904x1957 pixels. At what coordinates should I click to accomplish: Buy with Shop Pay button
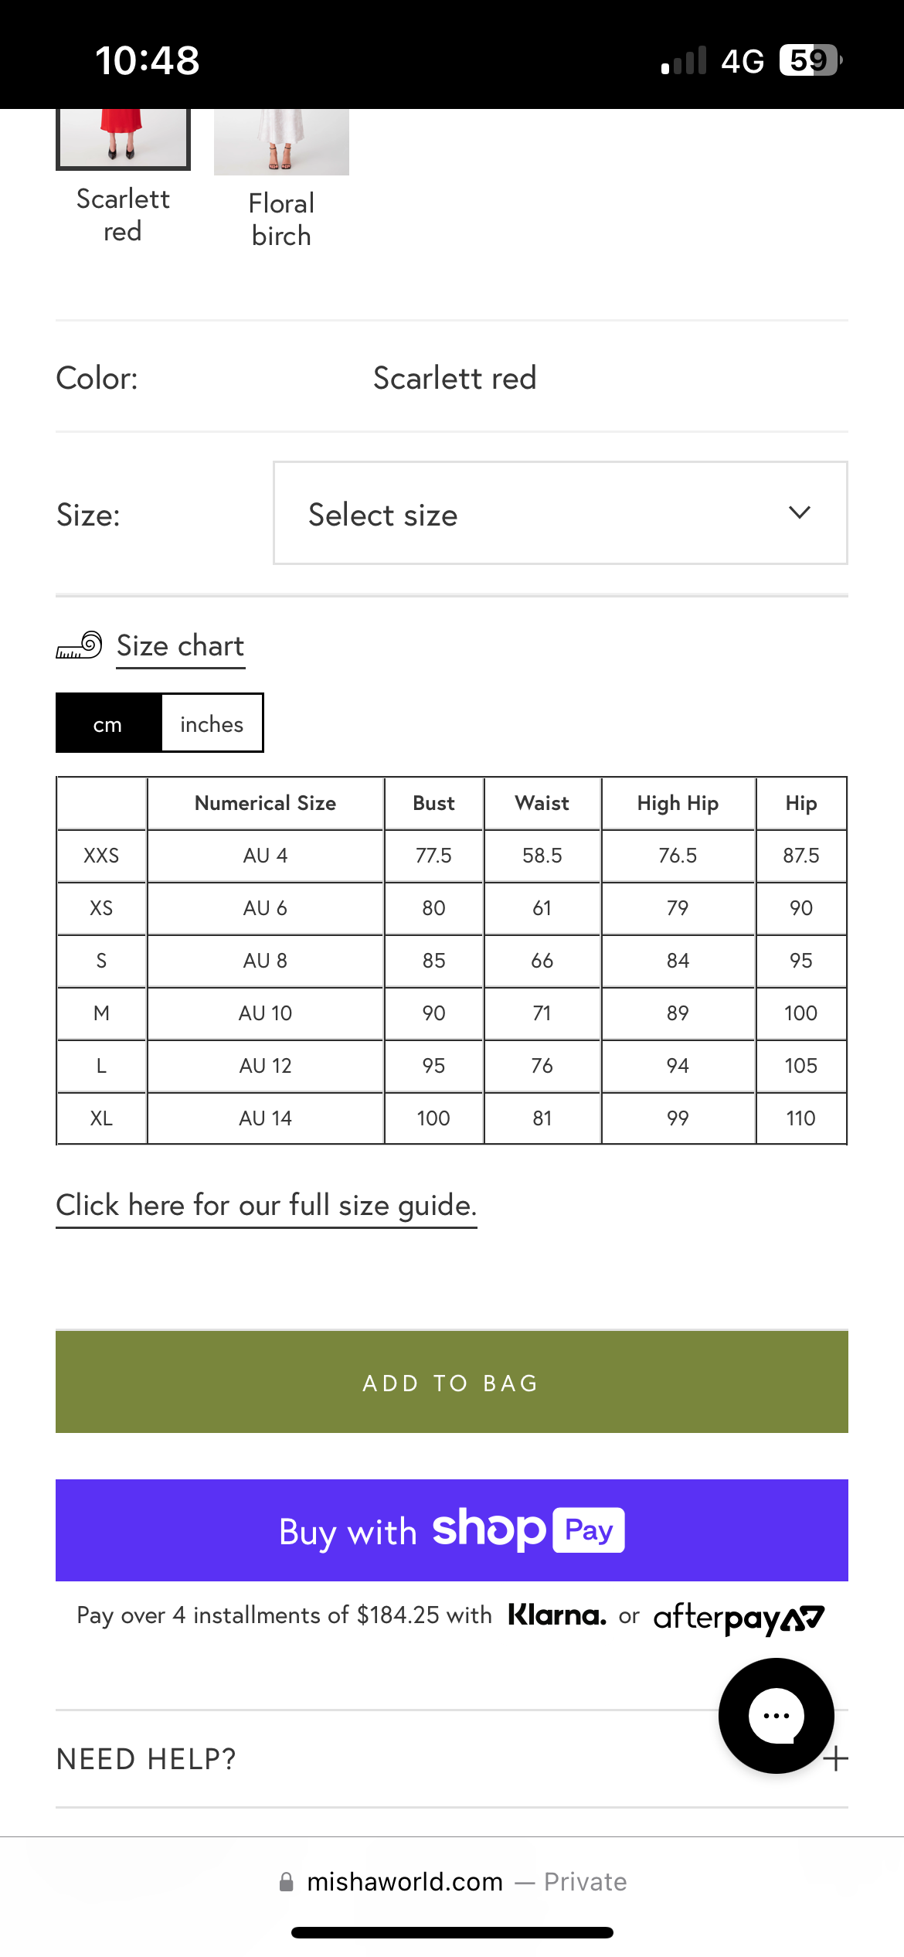[451, 1530]
